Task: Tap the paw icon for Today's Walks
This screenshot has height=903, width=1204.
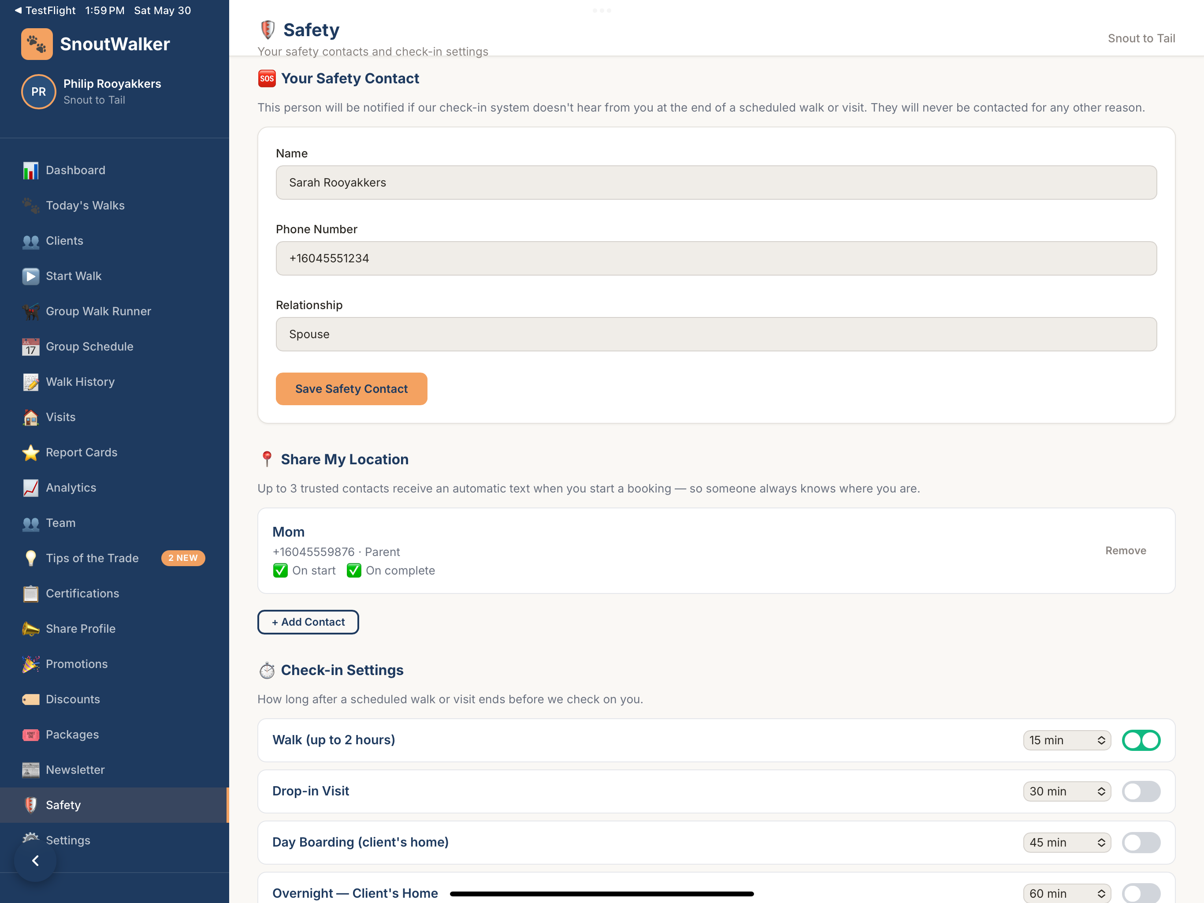Action: tap(30, 206)
